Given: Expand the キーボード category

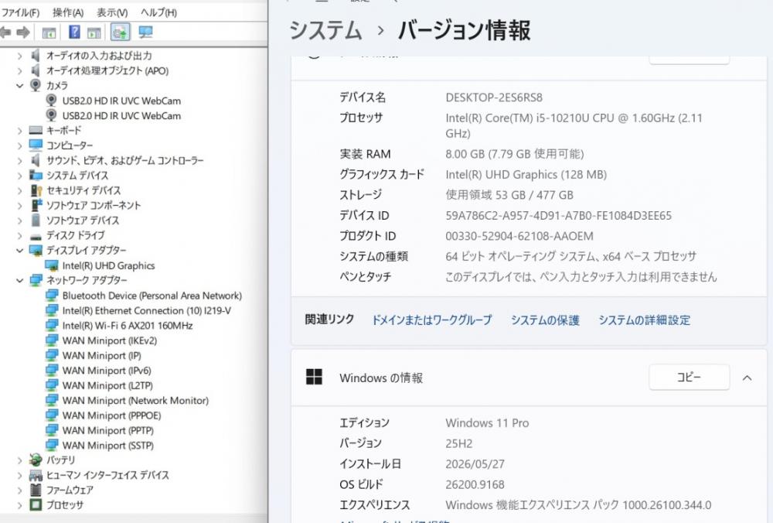Looking at the screenshot, I should tap(20, 131).
